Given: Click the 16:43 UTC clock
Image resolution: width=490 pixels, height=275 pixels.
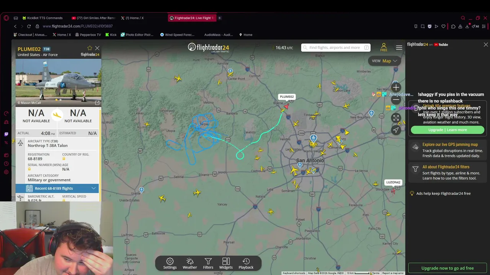Looking at the screenshot, I should [x=284, y=48].
